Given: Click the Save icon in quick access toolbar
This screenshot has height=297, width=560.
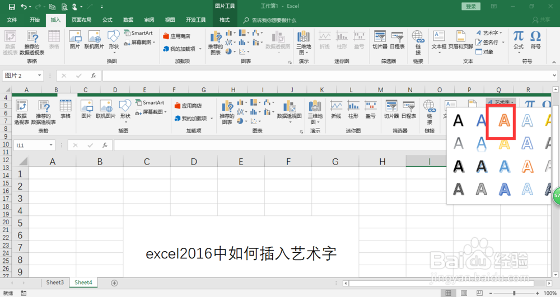Looking at the screenshot, I should point(11,6).
